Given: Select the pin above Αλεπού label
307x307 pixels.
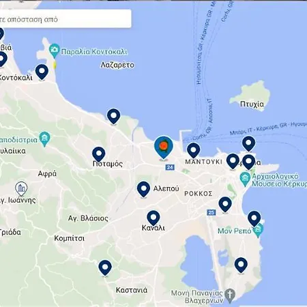Looking at the screenshot, I should pos(143,189).
